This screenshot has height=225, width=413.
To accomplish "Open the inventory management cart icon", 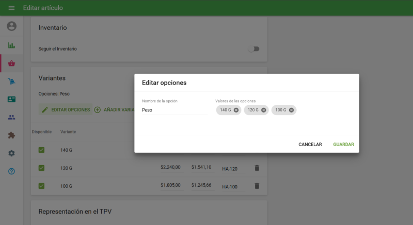I will click(x=11, y=82).
